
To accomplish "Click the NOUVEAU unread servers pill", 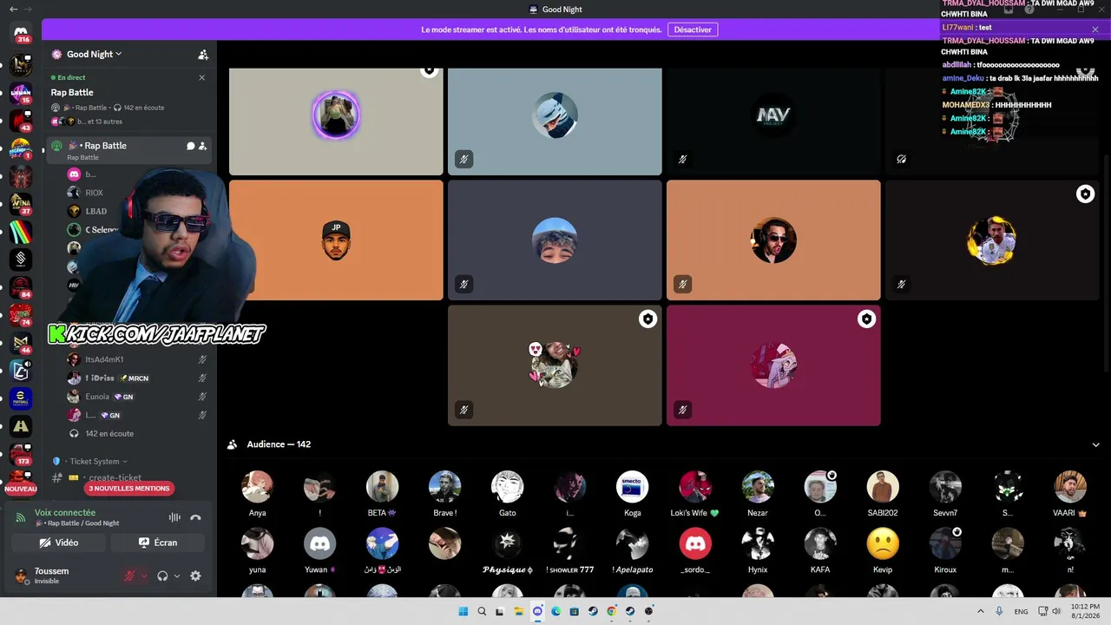I will coord(21,489).
